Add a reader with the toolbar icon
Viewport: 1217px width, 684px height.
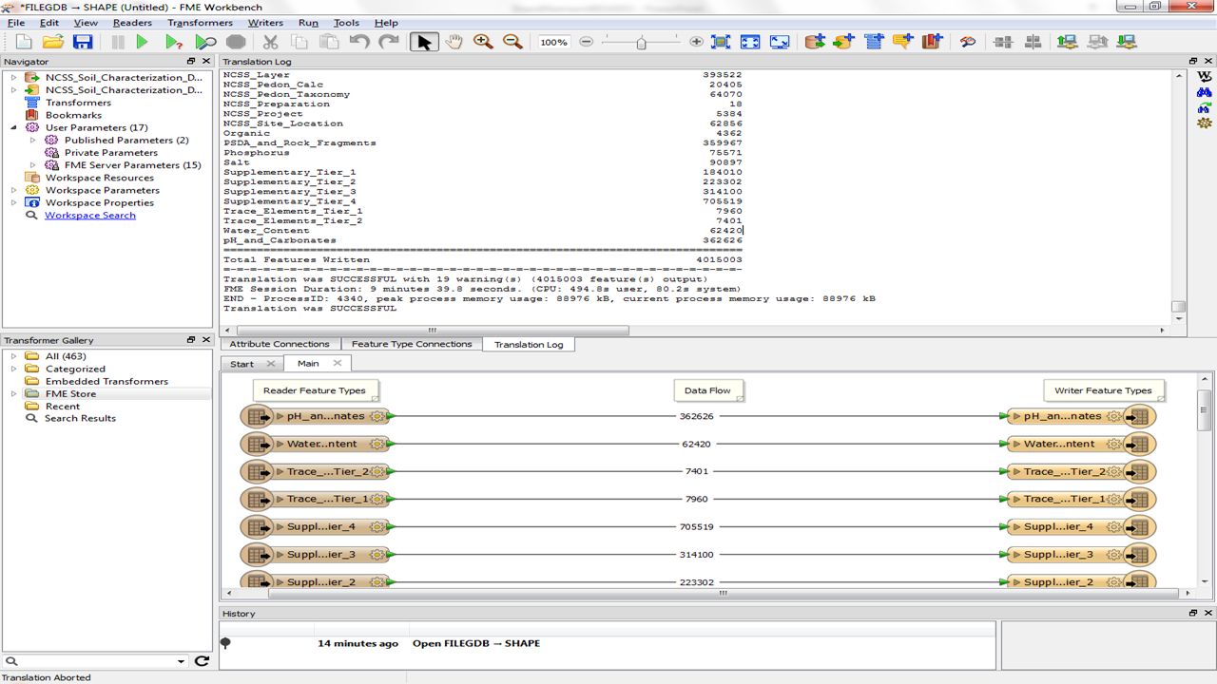(815, 42)
